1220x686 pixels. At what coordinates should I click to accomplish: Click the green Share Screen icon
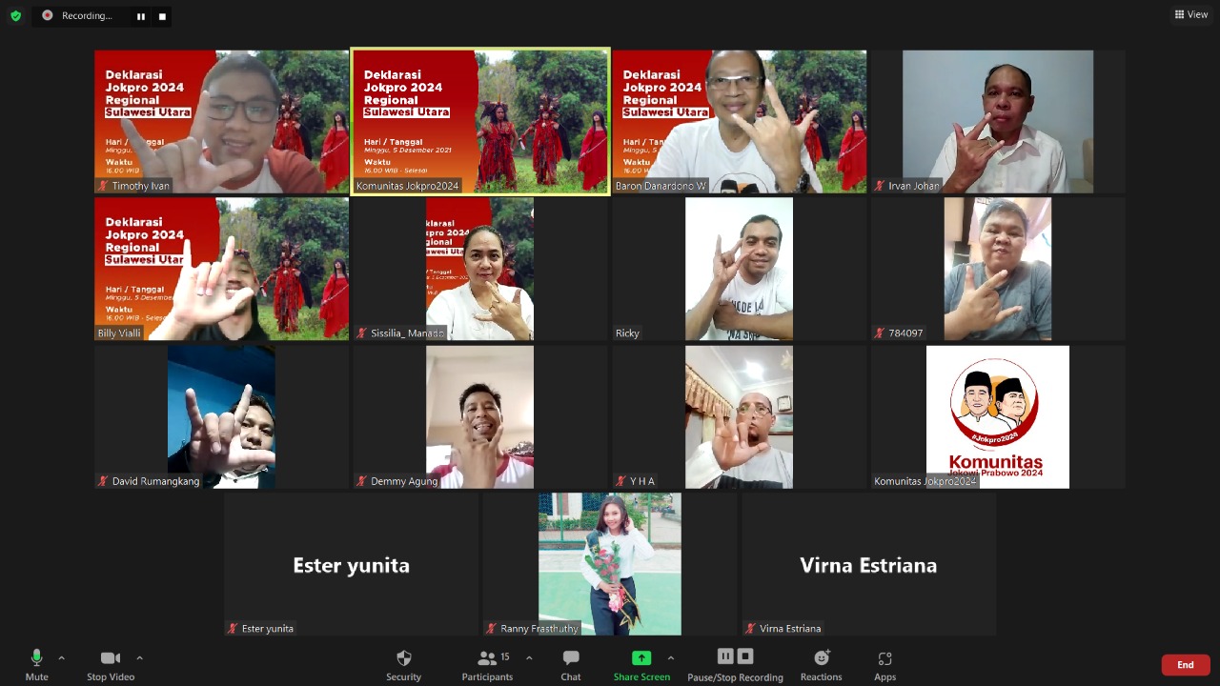[x=641, y=658]
